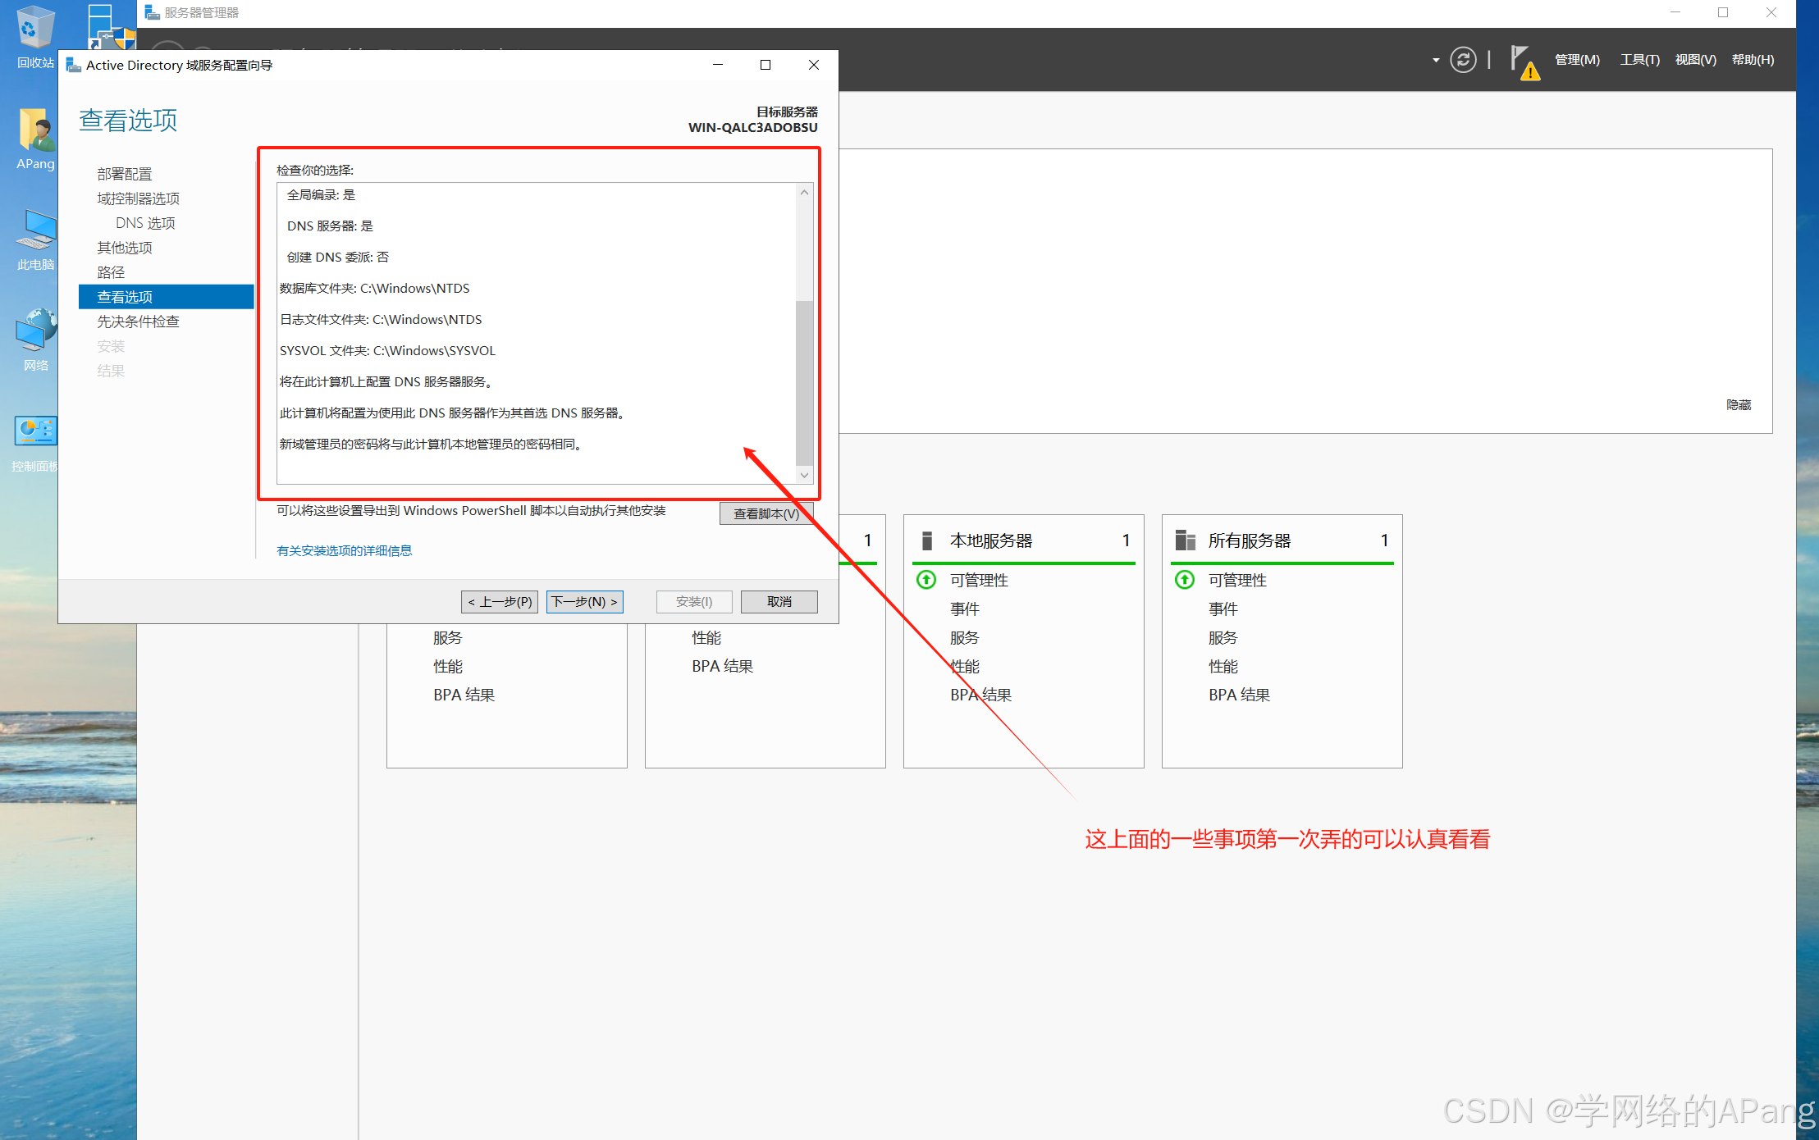This screenshot has width=1819, height=1140.
Task: Click the View Script (查看脚本) button
Action: pos(765,513)
